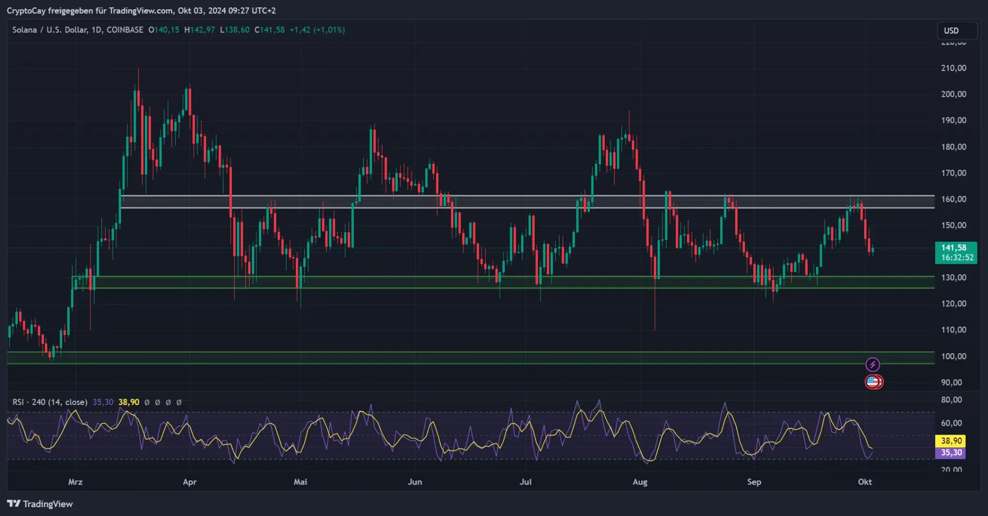This screenshot has width=988, height=516.
Task: Click the US flag economic event icon
Action: point(873,382)
